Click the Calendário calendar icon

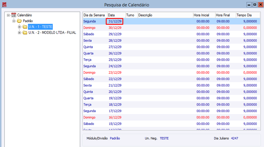[14, 15]
